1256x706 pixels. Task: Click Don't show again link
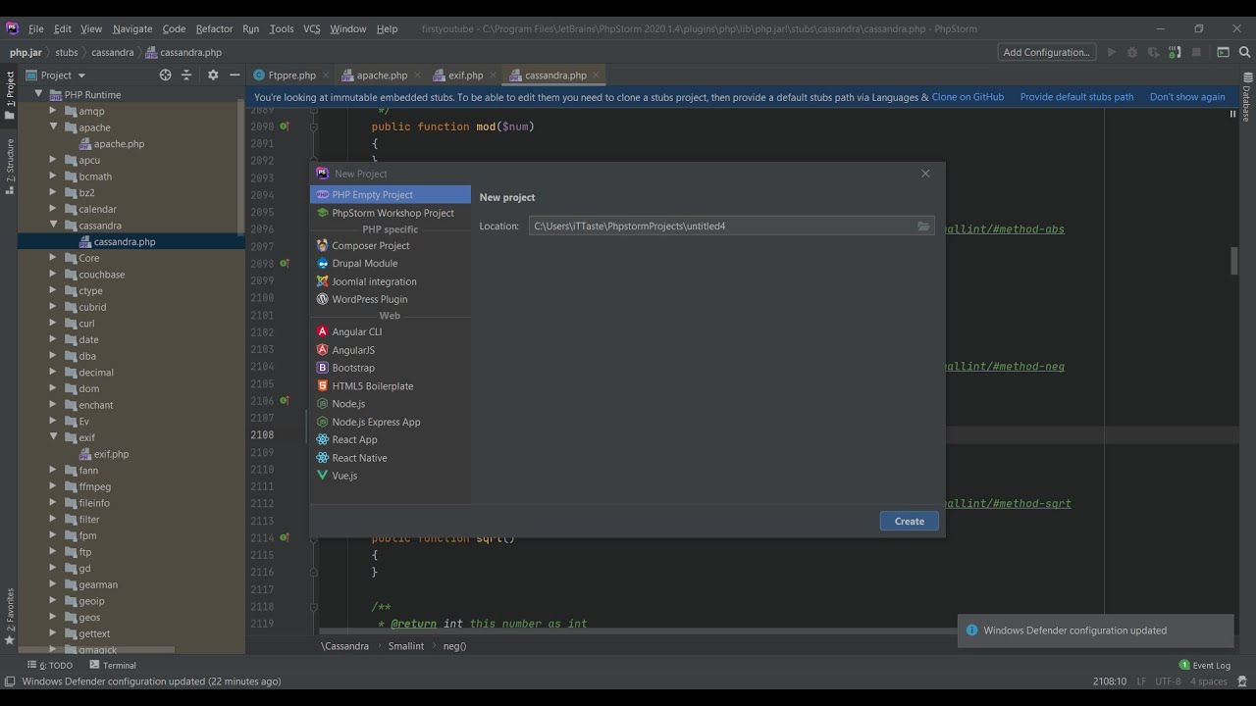pos(1187,97)
